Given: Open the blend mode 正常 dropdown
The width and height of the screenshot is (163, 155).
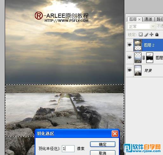Looking at the screenshot, I should [x=141, y=26].
